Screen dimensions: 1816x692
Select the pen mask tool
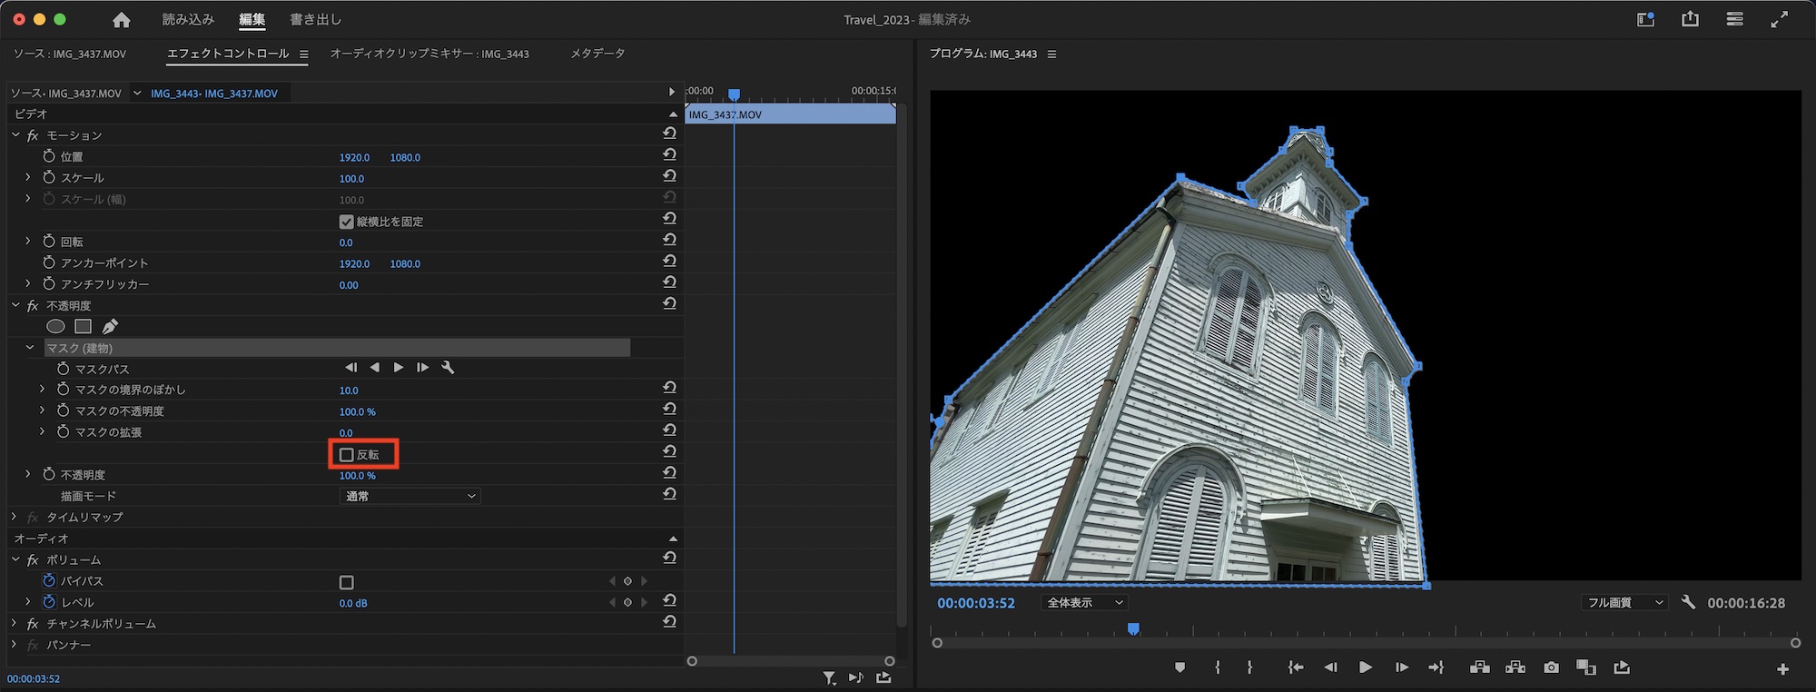(110, 326)
